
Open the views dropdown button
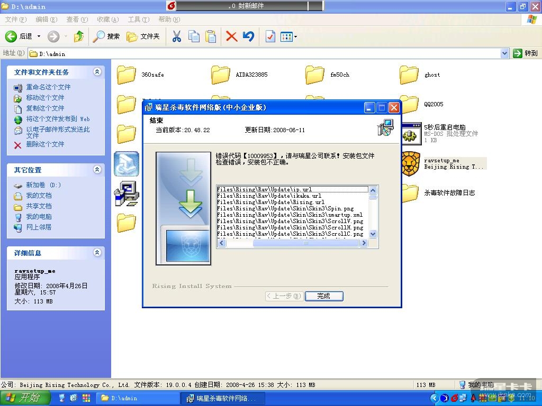click(x=288, y=36)
